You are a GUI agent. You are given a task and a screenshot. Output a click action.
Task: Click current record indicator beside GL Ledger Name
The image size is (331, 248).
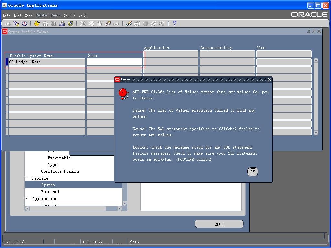tap(7, 62)
